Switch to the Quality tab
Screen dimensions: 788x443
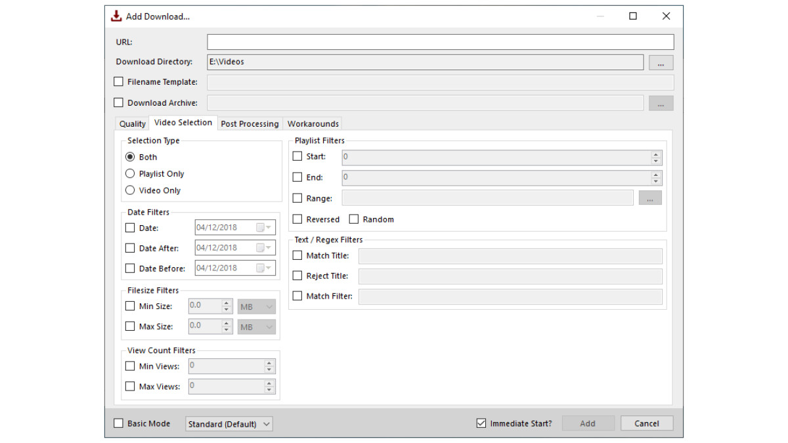tap(132, 124)
